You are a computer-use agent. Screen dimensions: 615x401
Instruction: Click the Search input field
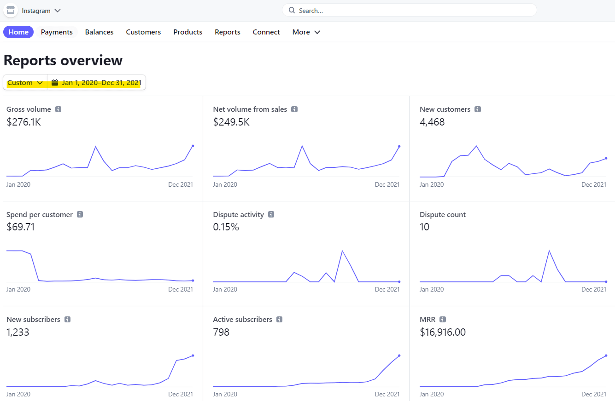point(409,10)
